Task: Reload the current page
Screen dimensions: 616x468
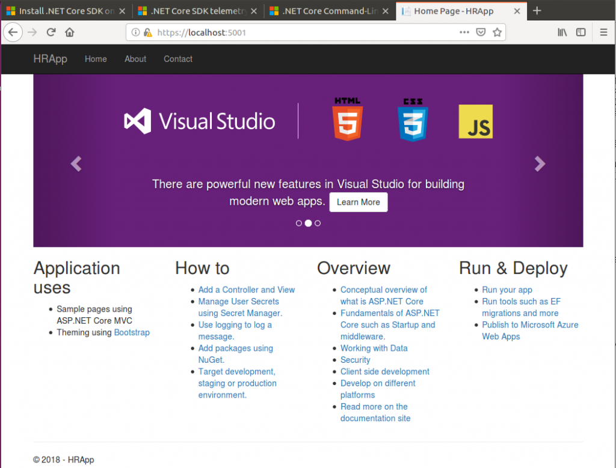Action: [x=51, y=32]
